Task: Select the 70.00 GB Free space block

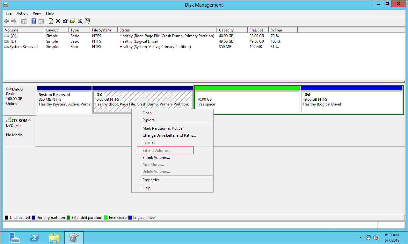Action: point(247,102)
